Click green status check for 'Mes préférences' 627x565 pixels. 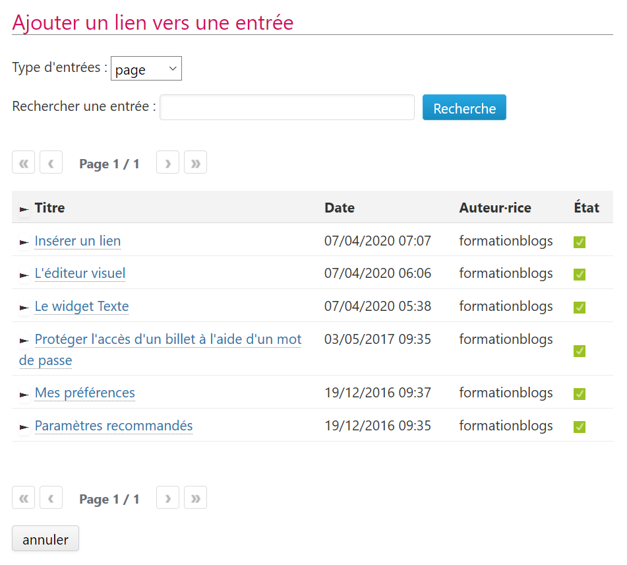click(x=580, y=394)
